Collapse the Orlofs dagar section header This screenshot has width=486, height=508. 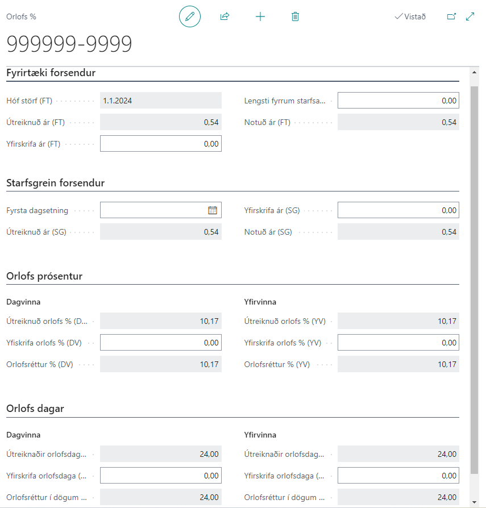click(35, 409)
